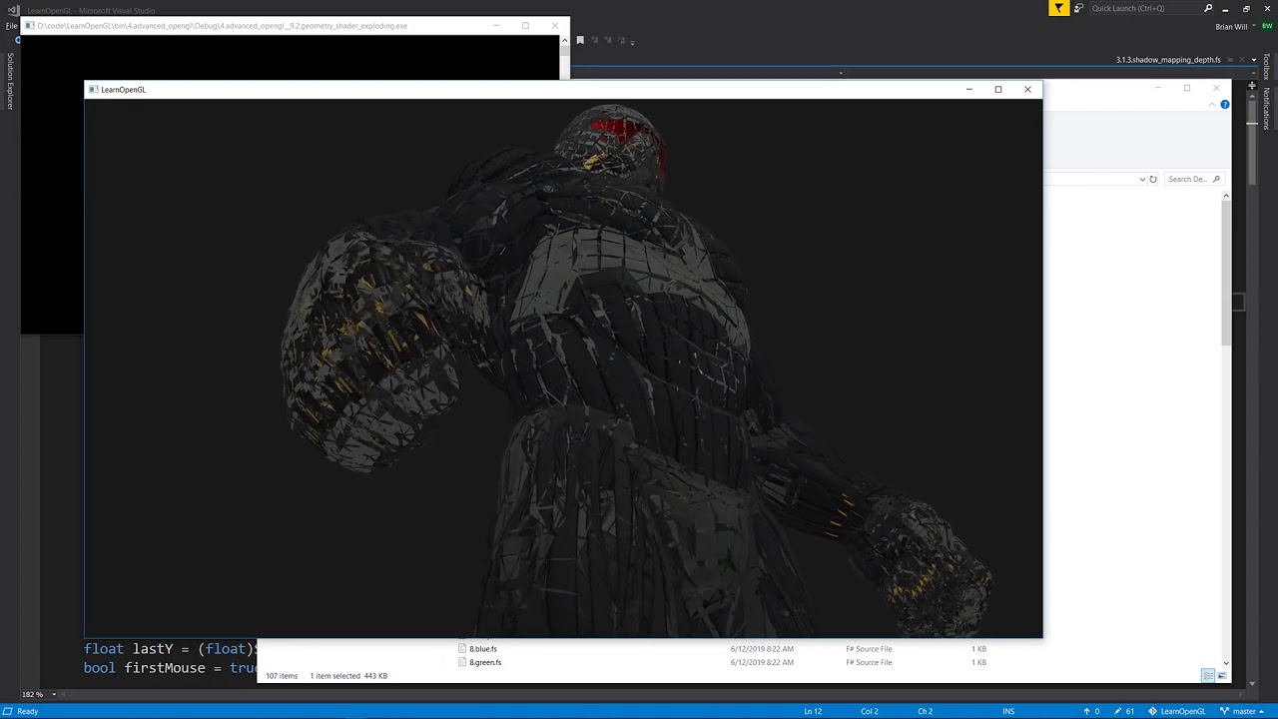Click the bookmark icon in the toolbar
This screenshot has width=1278, height=719.
tap(580, 41)
